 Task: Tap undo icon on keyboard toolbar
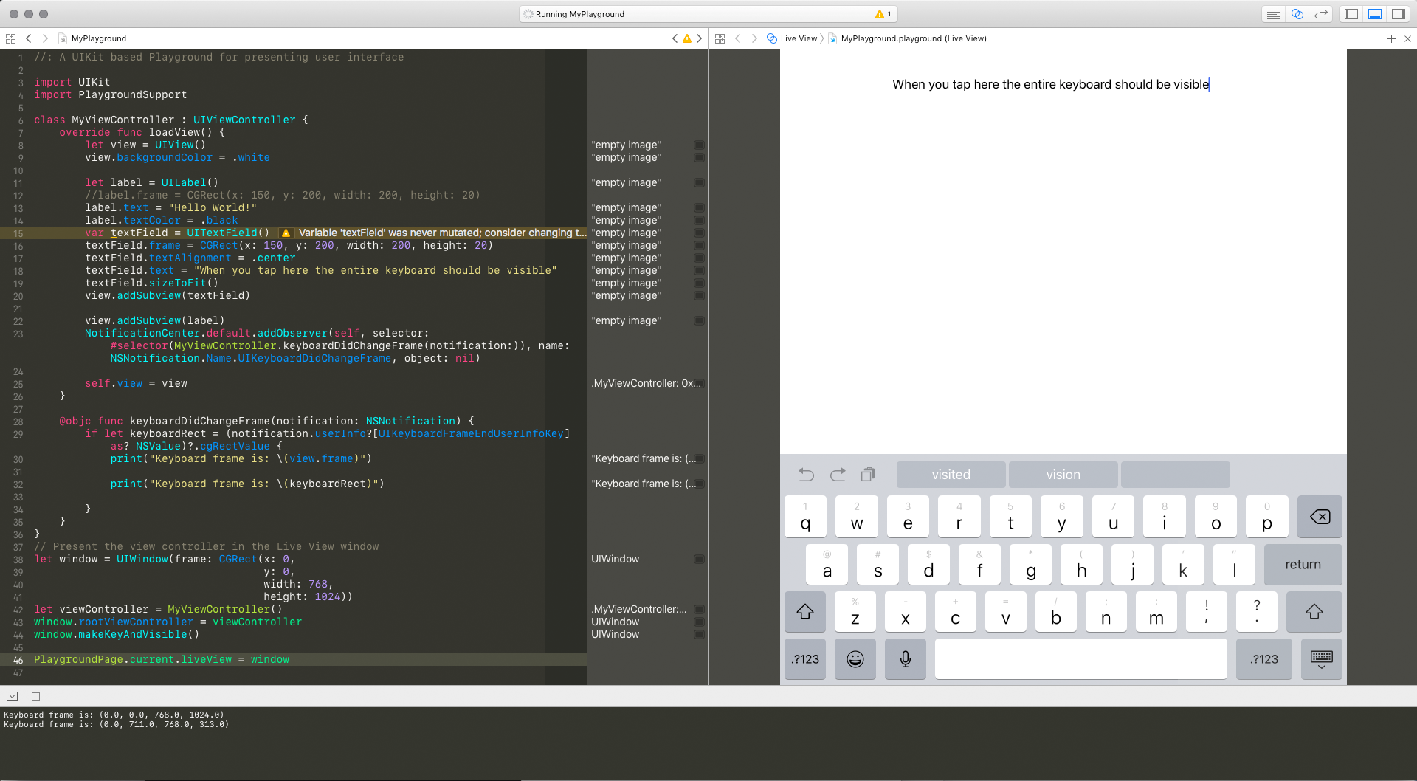[x=807, y=475]
